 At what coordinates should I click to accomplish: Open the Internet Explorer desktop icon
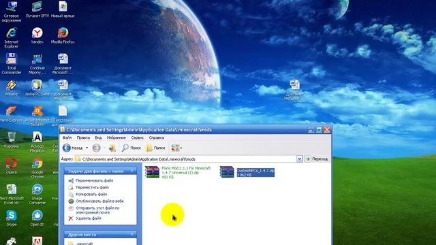12,38
